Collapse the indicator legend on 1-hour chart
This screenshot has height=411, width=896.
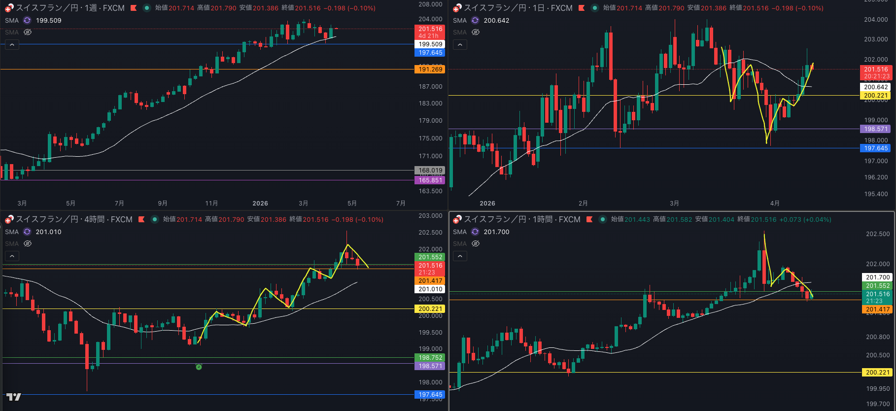pyautogui.click(x=460, y=256)
